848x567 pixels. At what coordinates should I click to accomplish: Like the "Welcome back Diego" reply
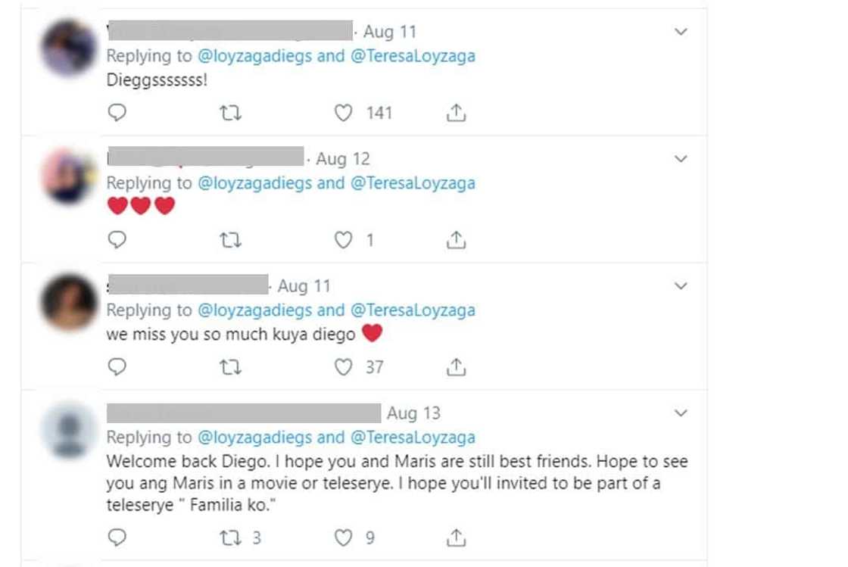(x=344, y=537)
